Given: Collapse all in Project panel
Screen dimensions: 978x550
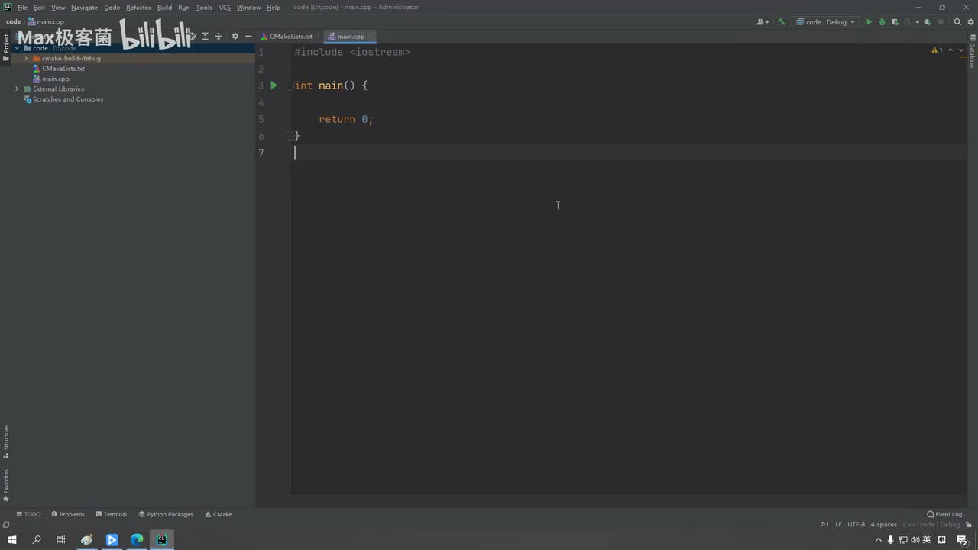Looking at the screenshot, I should pyautogui.click(x=219, y=36).
